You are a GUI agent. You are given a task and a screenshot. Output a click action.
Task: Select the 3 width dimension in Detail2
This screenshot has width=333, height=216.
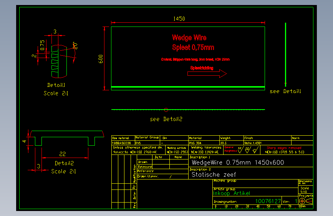[x=38, y=166]
